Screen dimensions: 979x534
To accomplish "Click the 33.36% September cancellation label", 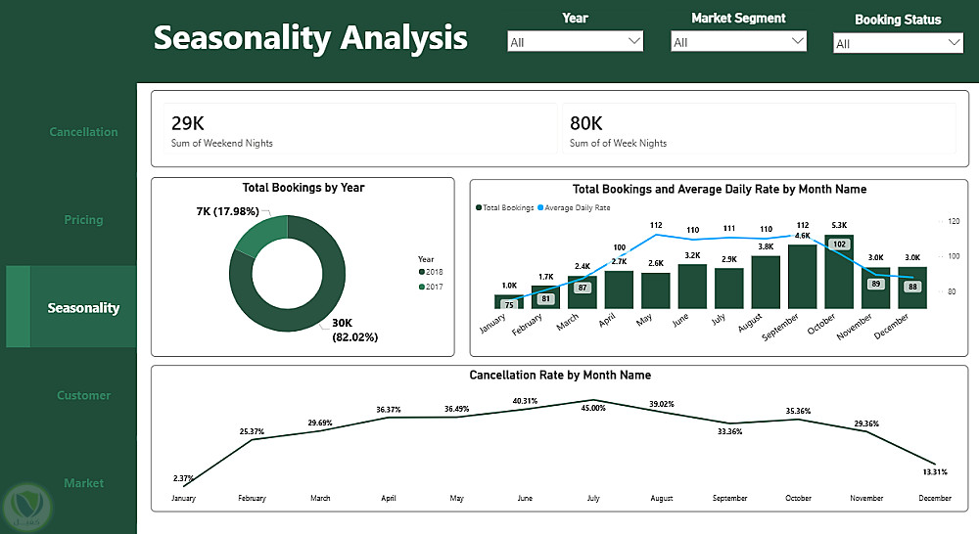I will tap(730, 431).
